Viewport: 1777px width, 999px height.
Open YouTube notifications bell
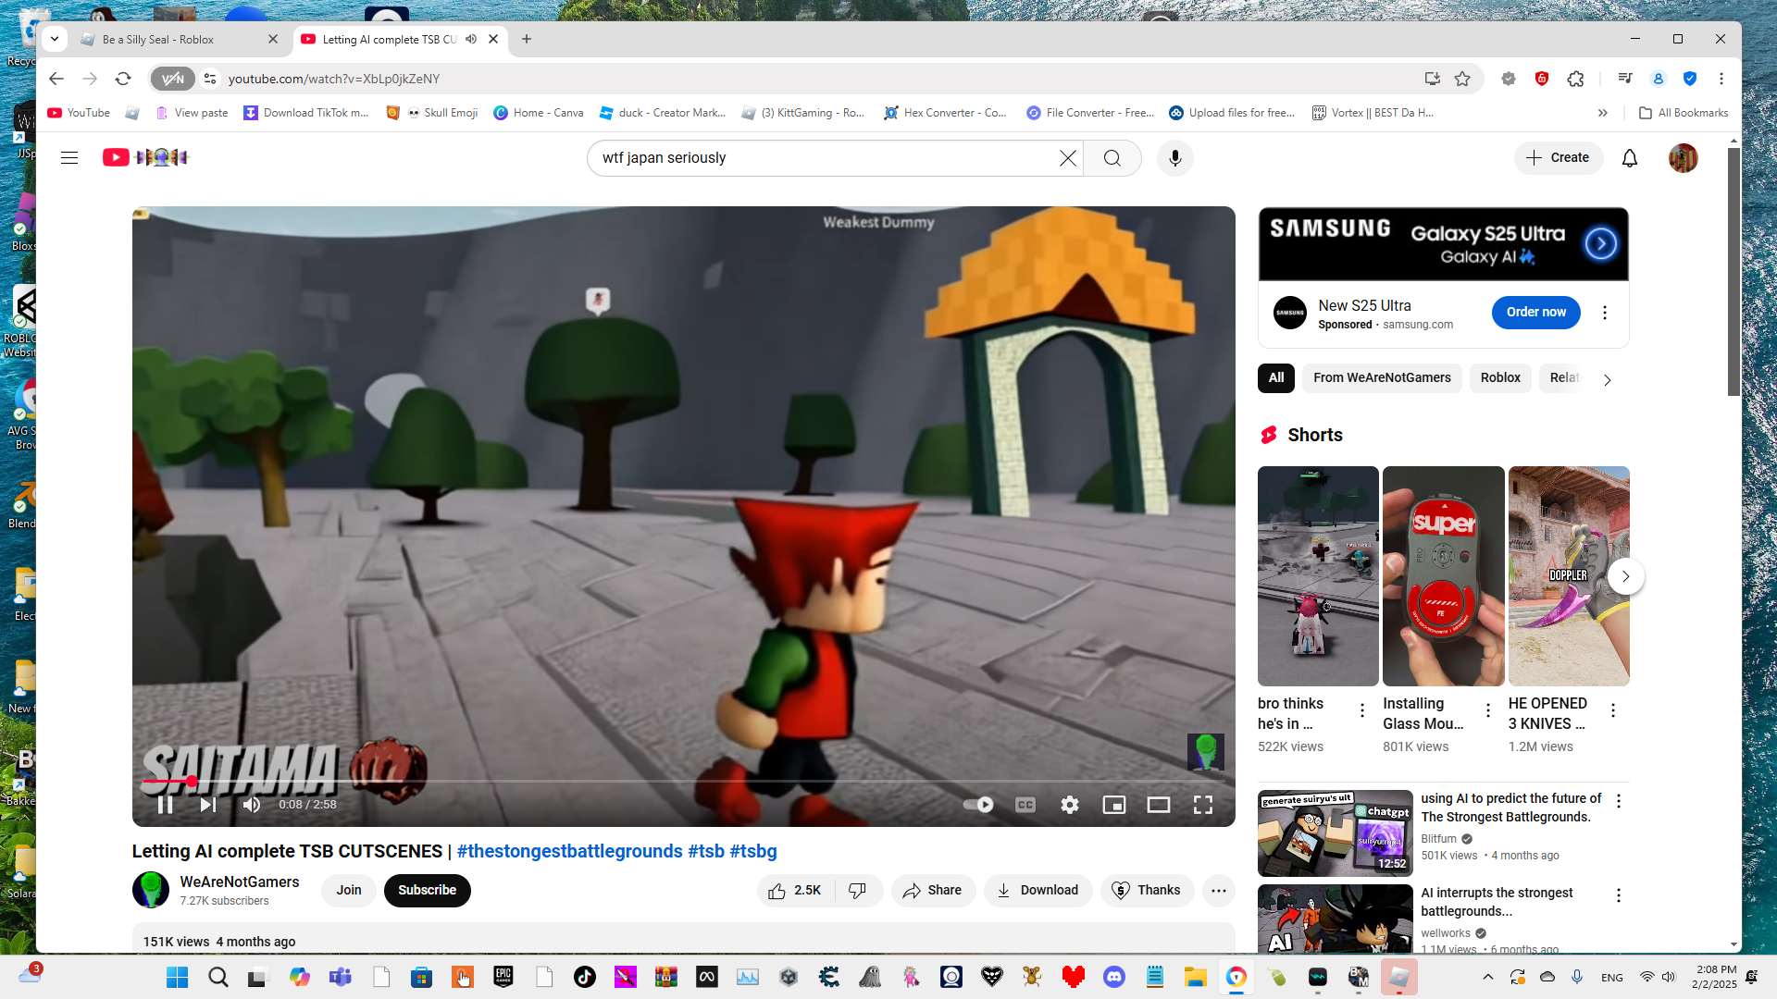click(1629, 158)
